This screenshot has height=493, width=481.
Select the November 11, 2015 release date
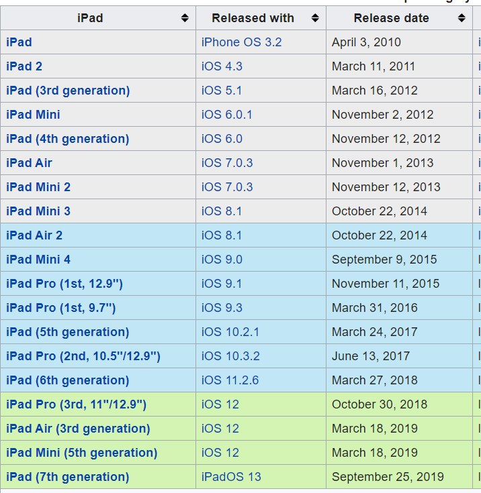(386, 284)
